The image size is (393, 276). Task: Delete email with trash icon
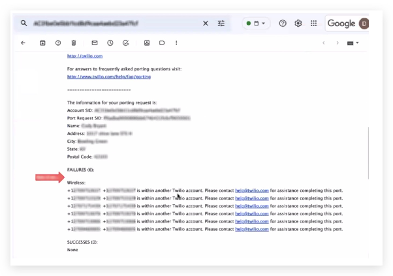pyautogui.click(x=73, y=43)
